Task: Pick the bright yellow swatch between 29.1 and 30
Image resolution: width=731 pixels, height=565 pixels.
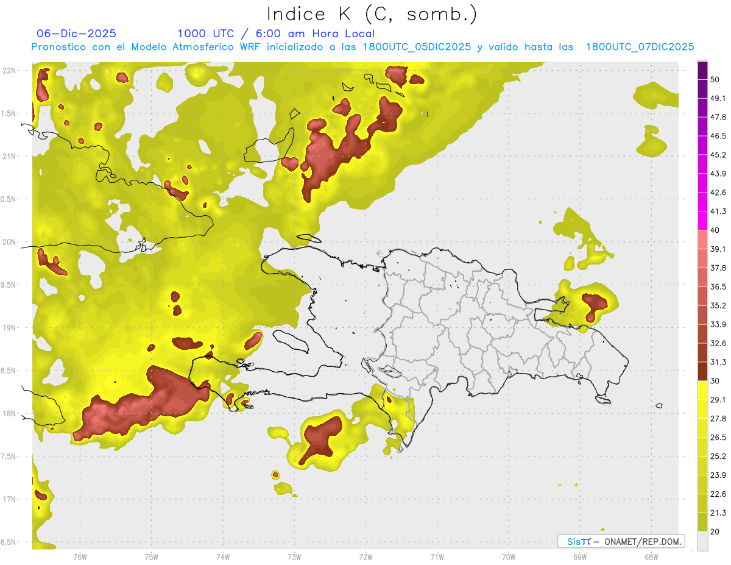Action: click(x=702, y=390)
